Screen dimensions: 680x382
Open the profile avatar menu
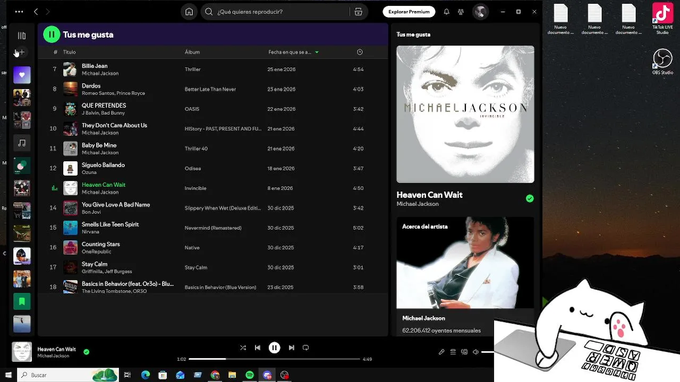pos(480,12)
